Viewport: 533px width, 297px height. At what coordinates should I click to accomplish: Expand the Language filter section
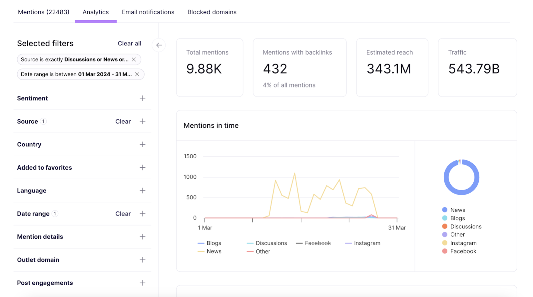point(142,191)
